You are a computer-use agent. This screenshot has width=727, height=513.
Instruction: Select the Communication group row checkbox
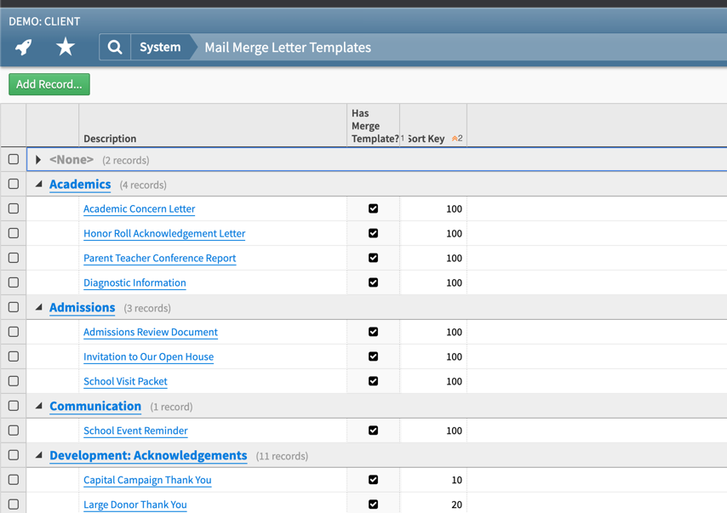[x=14, y=406]
